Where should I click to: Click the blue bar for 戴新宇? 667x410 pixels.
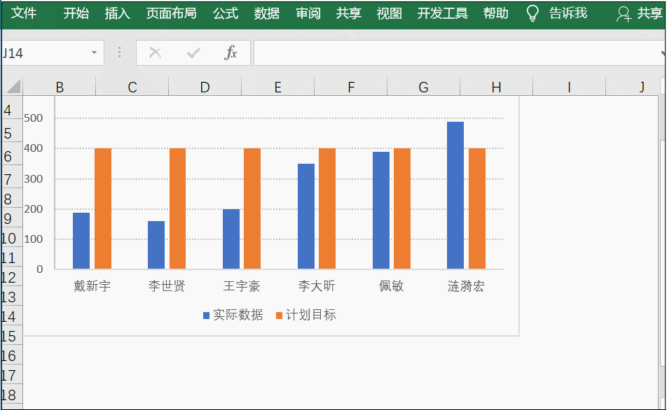point(81,241)
